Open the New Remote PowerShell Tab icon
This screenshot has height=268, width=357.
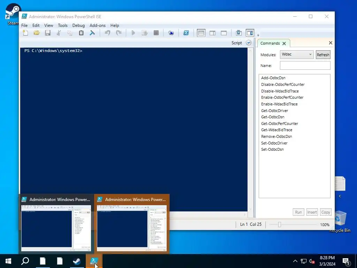[171, 33]
